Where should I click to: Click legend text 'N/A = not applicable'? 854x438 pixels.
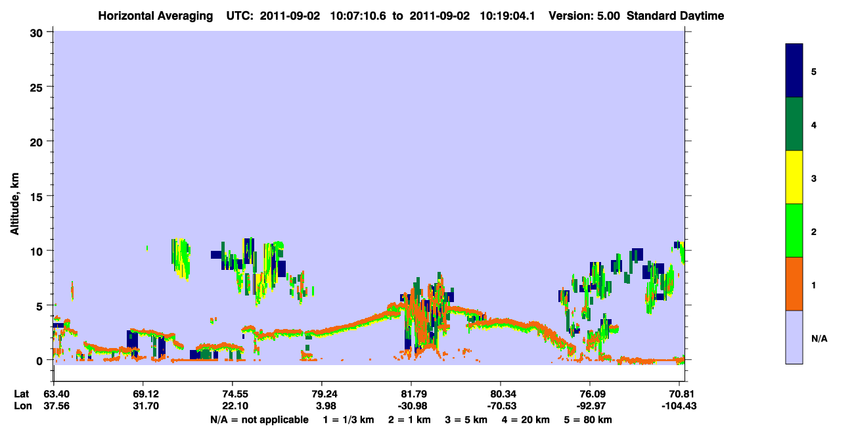click(259, 420)
